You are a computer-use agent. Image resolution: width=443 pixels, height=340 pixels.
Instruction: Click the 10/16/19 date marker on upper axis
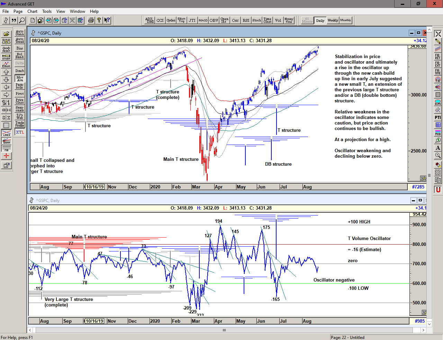95,187
